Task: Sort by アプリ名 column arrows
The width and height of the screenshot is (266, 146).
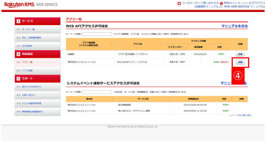Action: pyautogui.click(x=161, y=44)
